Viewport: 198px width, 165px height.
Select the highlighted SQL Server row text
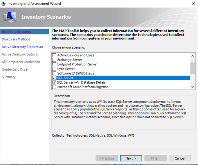(65, 78)
